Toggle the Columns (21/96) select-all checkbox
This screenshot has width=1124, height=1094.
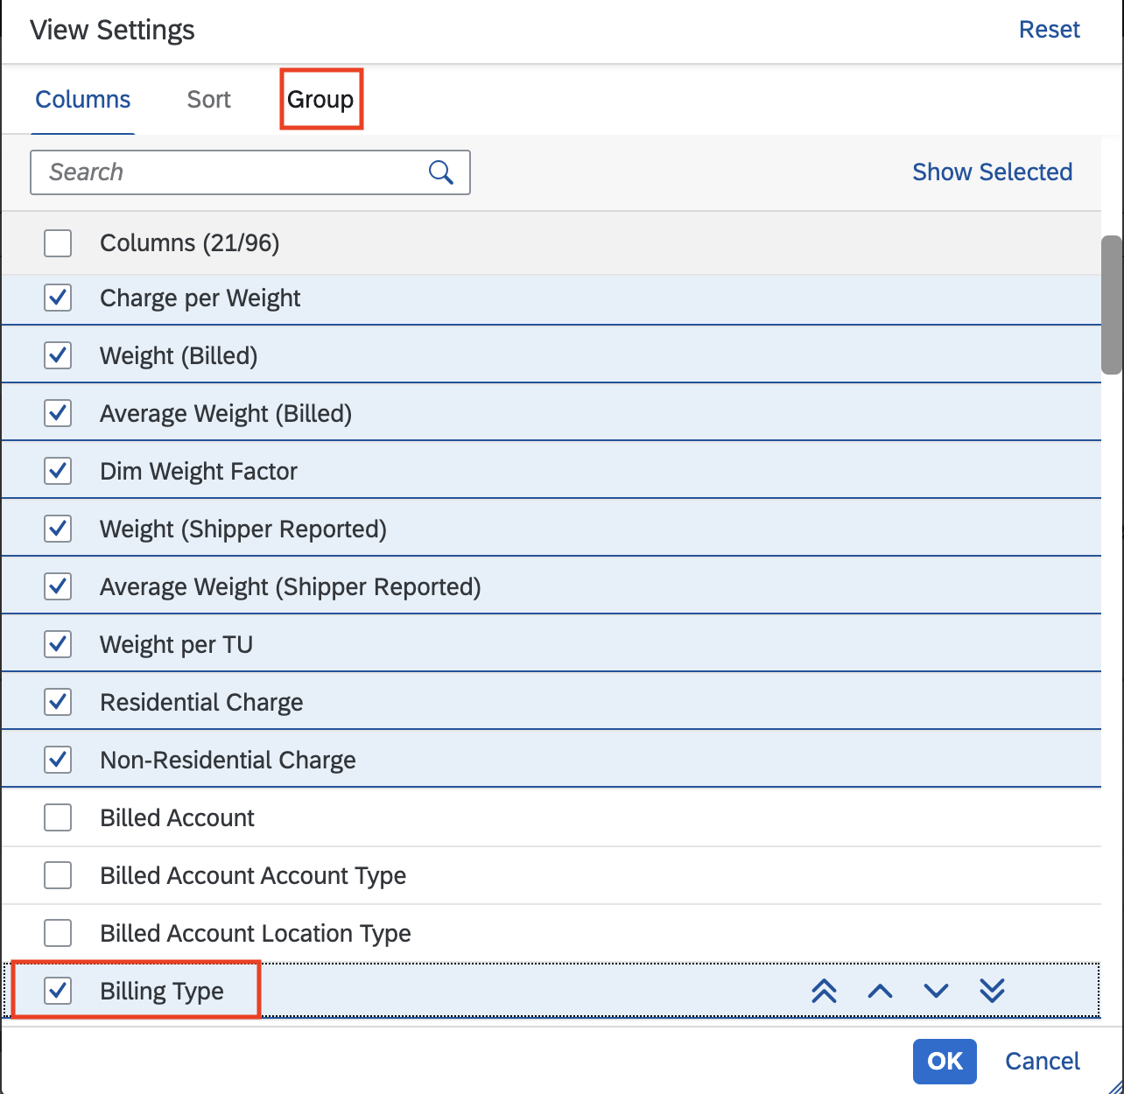[x=58, y=243]
